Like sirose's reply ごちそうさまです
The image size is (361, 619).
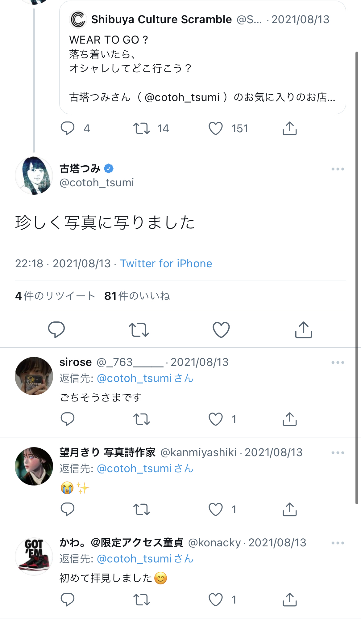216,419
